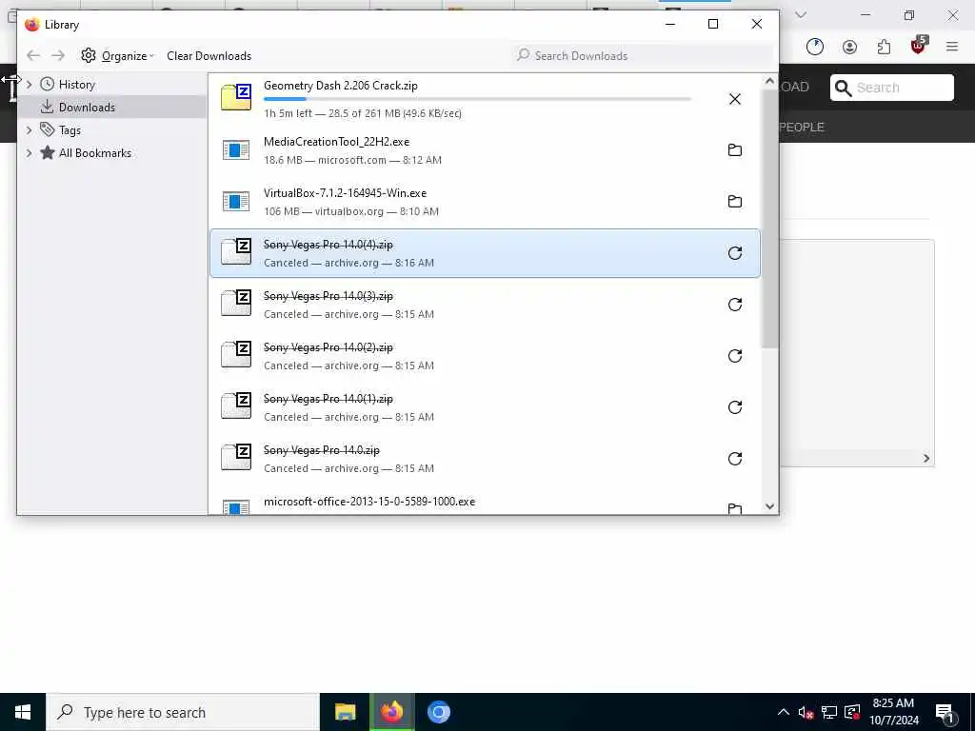975x731 pixels.
Task: Select the Sony Vegas Pro 14.0.zip entry
Action: (485, 459)
